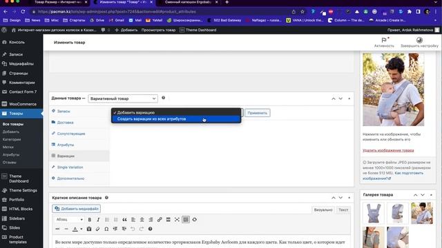Center align text in editor

pos(142,220)
